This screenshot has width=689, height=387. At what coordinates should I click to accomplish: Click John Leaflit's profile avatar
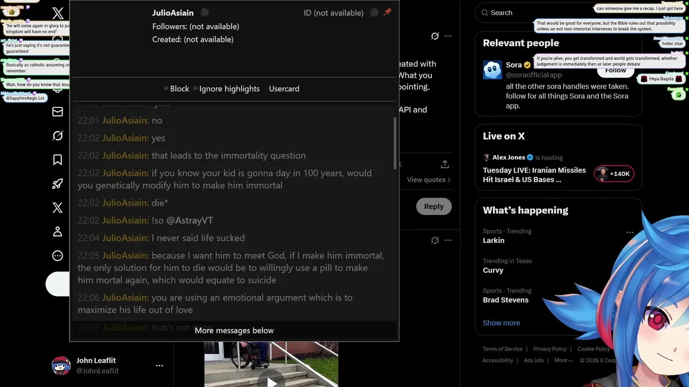(x=61, y=365)
